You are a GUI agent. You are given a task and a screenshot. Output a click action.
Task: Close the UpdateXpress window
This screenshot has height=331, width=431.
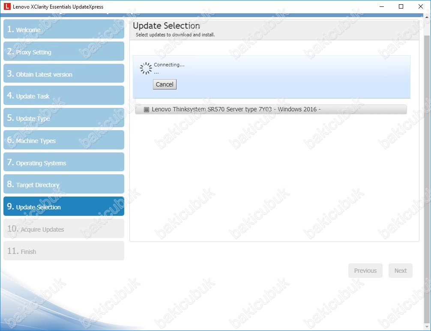(x=421, y=6)
